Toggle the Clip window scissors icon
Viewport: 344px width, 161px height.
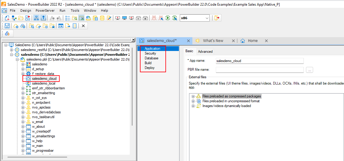click(82, 18)
